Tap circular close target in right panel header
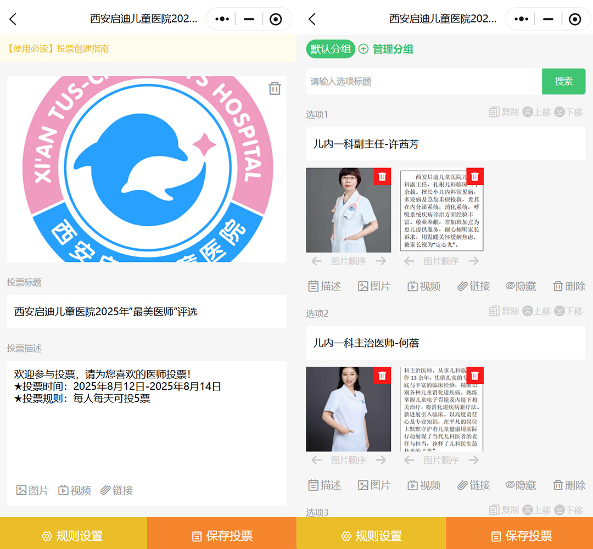The image size is (593, 549). click(x=575, y=19)
